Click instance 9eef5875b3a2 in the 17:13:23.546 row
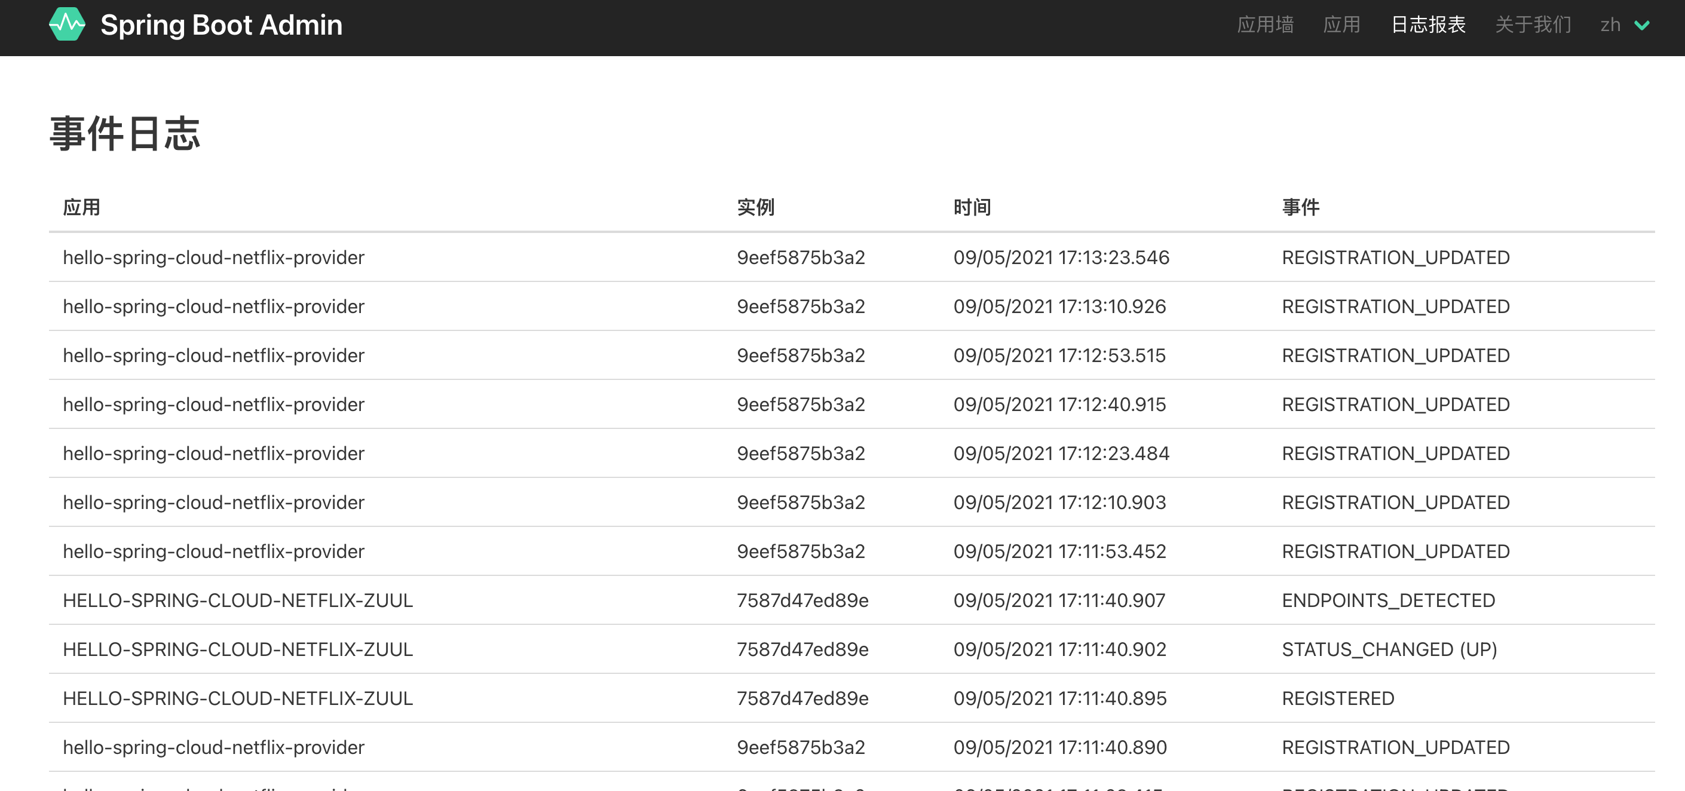This screenshot has width=1685, height=791. coord(801,257)
